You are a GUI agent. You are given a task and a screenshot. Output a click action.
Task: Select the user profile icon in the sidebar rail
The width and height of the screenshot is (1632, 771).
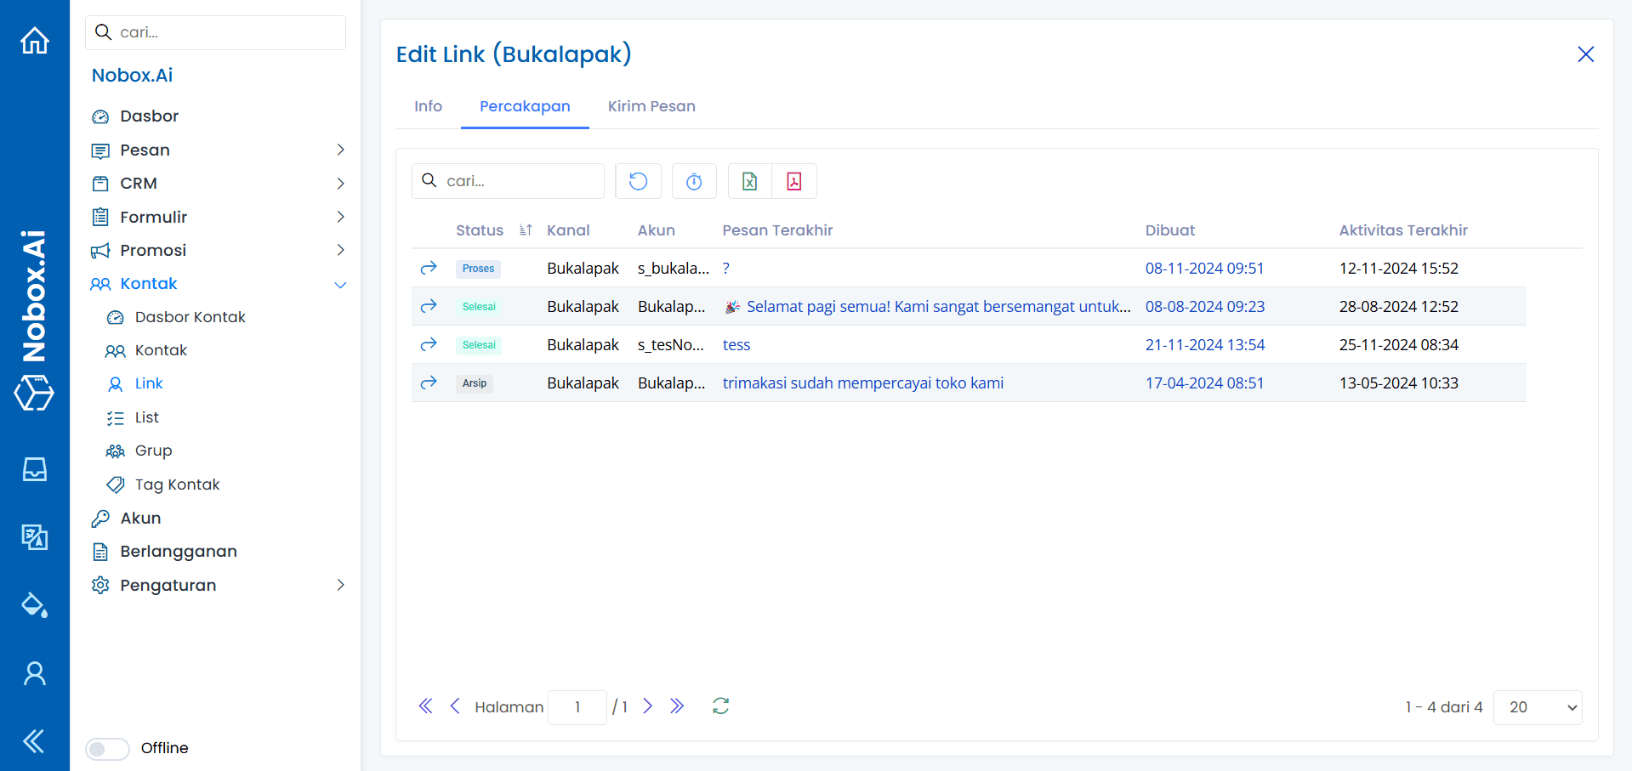pos(34,672)
